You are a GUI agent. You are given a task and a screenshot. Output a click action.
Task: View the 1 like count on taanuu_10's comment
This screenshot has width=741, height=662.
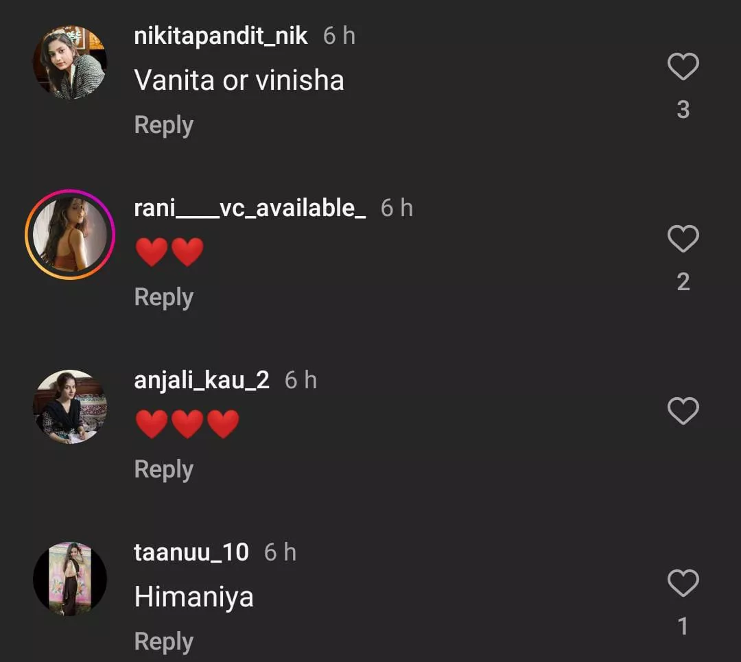pyautogui.click(x=683, y=626)
